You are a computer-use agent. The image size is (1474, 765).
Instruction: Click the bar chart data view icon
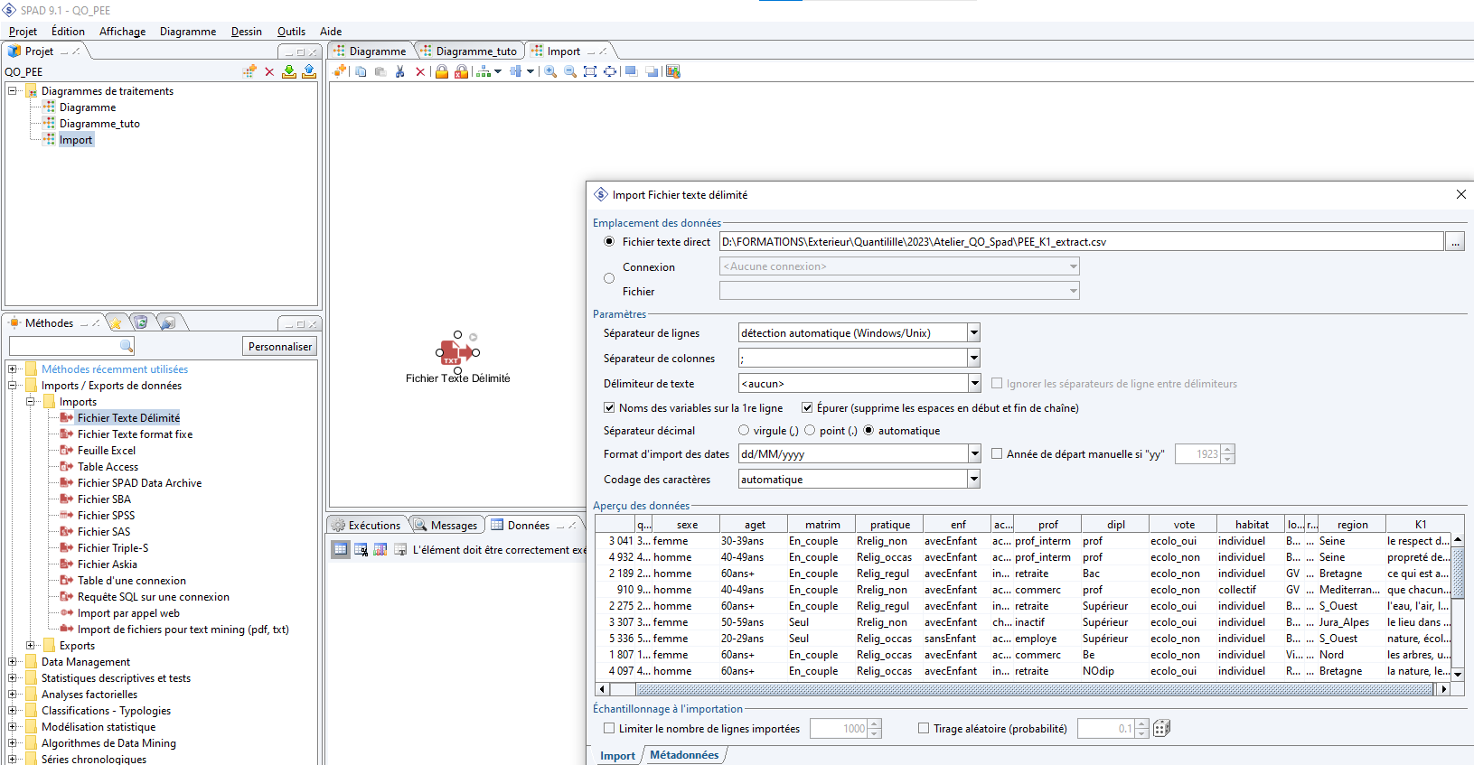[380, 549]
